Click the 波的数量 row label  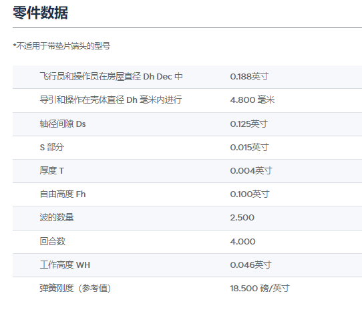[57, 217]
